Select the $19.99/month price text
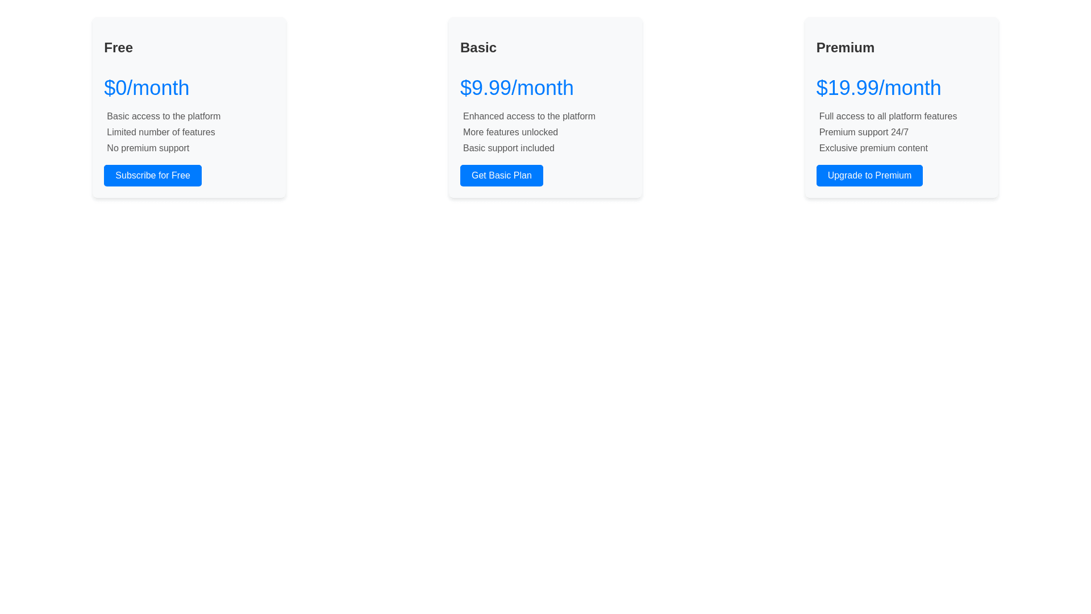This screenshot has height=614, width=1091. click(878, 88)
